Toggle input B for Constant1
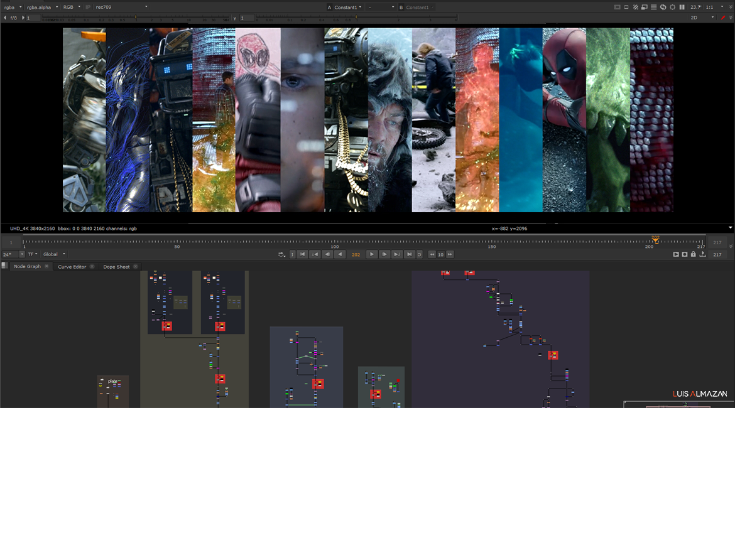The height and width of the screenshot is (560, 735). click(401, 7)
